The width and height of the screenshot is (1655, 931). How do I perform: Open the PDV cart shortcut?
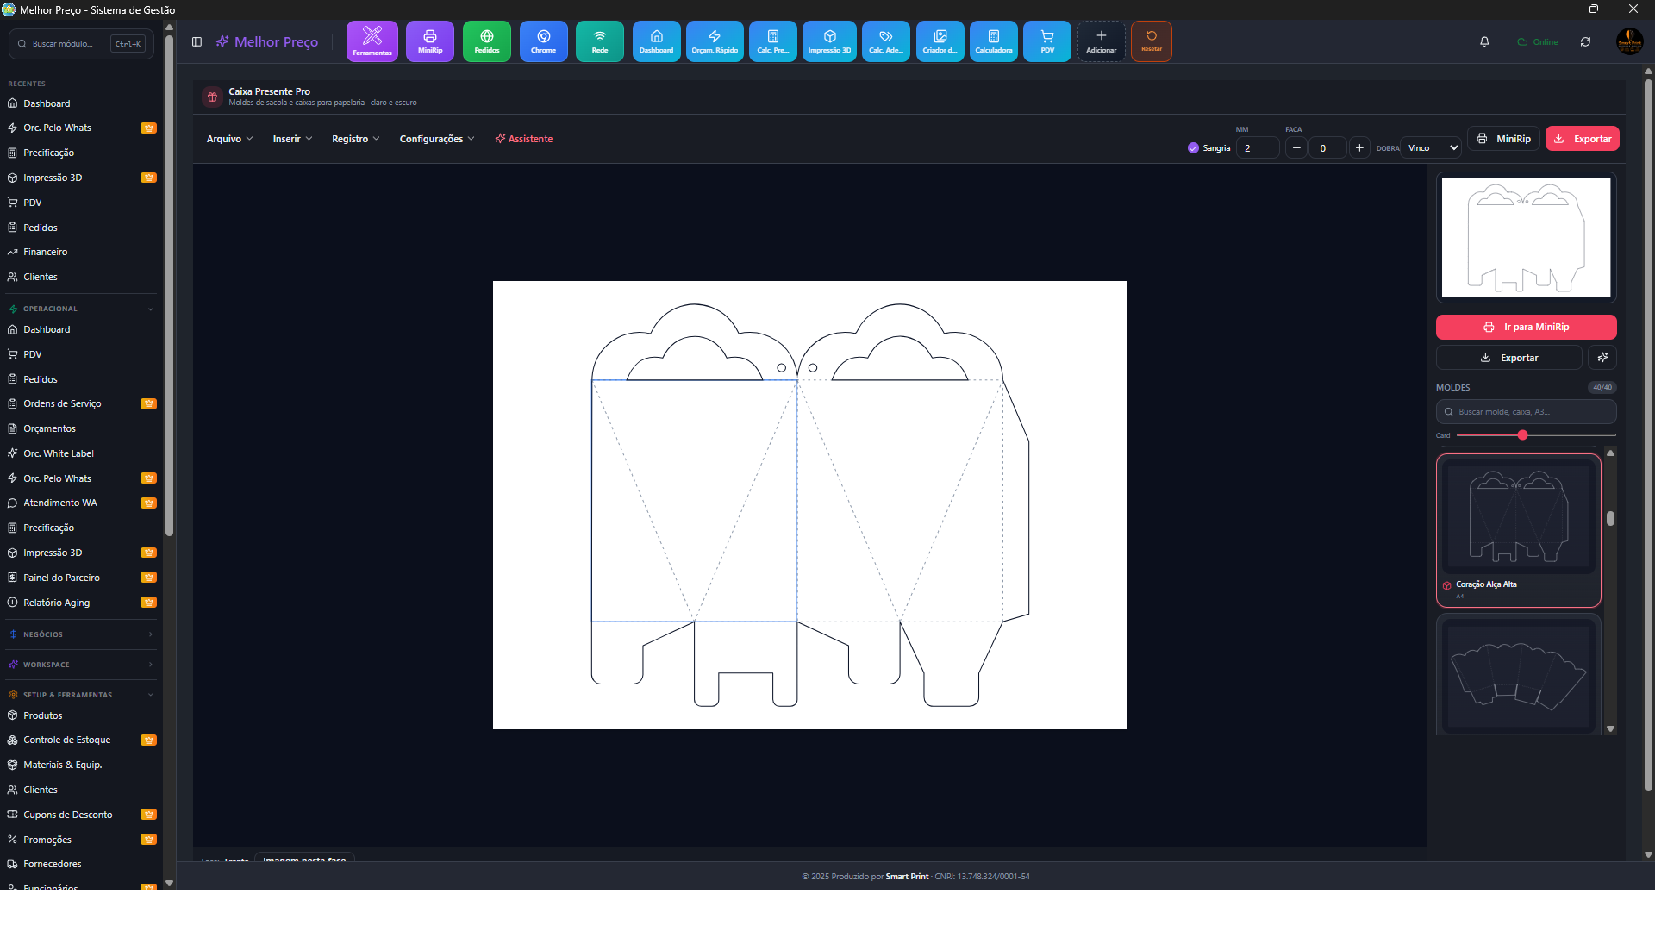(1047, 41)
